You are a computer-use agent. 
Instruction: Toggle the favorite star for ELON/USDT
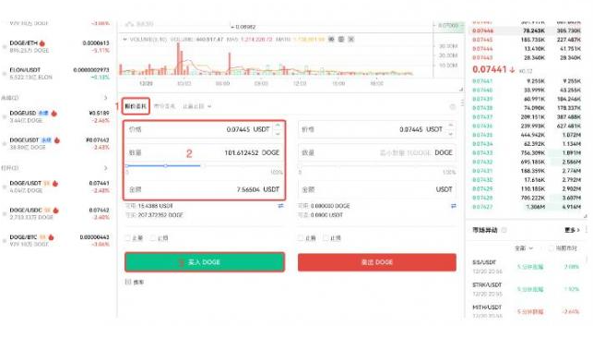pyautogui.click(x=5, y=74)
